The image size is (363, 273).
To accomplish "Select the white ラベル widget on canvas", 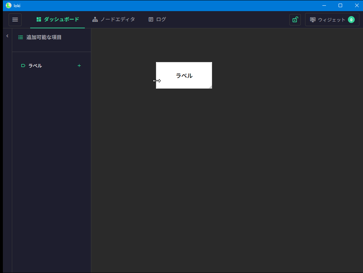I will (x=184, y=75).
